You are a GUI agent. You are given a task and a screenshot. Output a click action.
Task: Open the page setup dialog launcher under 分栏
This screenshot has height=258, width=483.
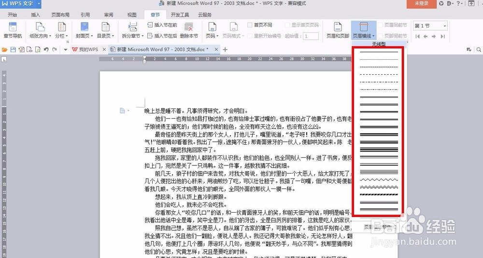68,41
